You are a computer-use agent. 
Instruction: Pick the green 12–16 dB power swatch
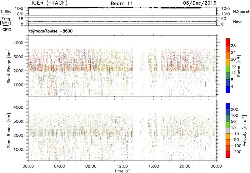pyautogui.click(x=228, y=69)
